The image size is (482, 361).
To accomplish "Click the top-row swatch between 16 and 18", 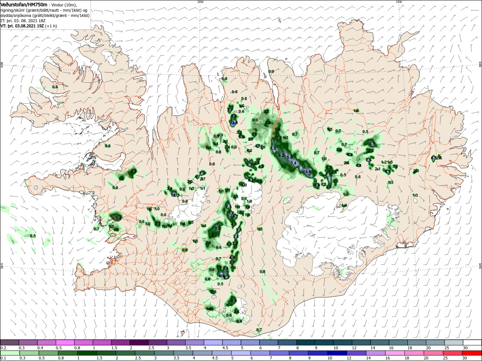I will pos(398,342).
